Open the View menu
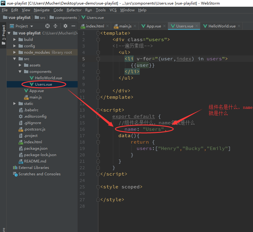Viewport: 253px width, 232px height. [x=26, y=10]
